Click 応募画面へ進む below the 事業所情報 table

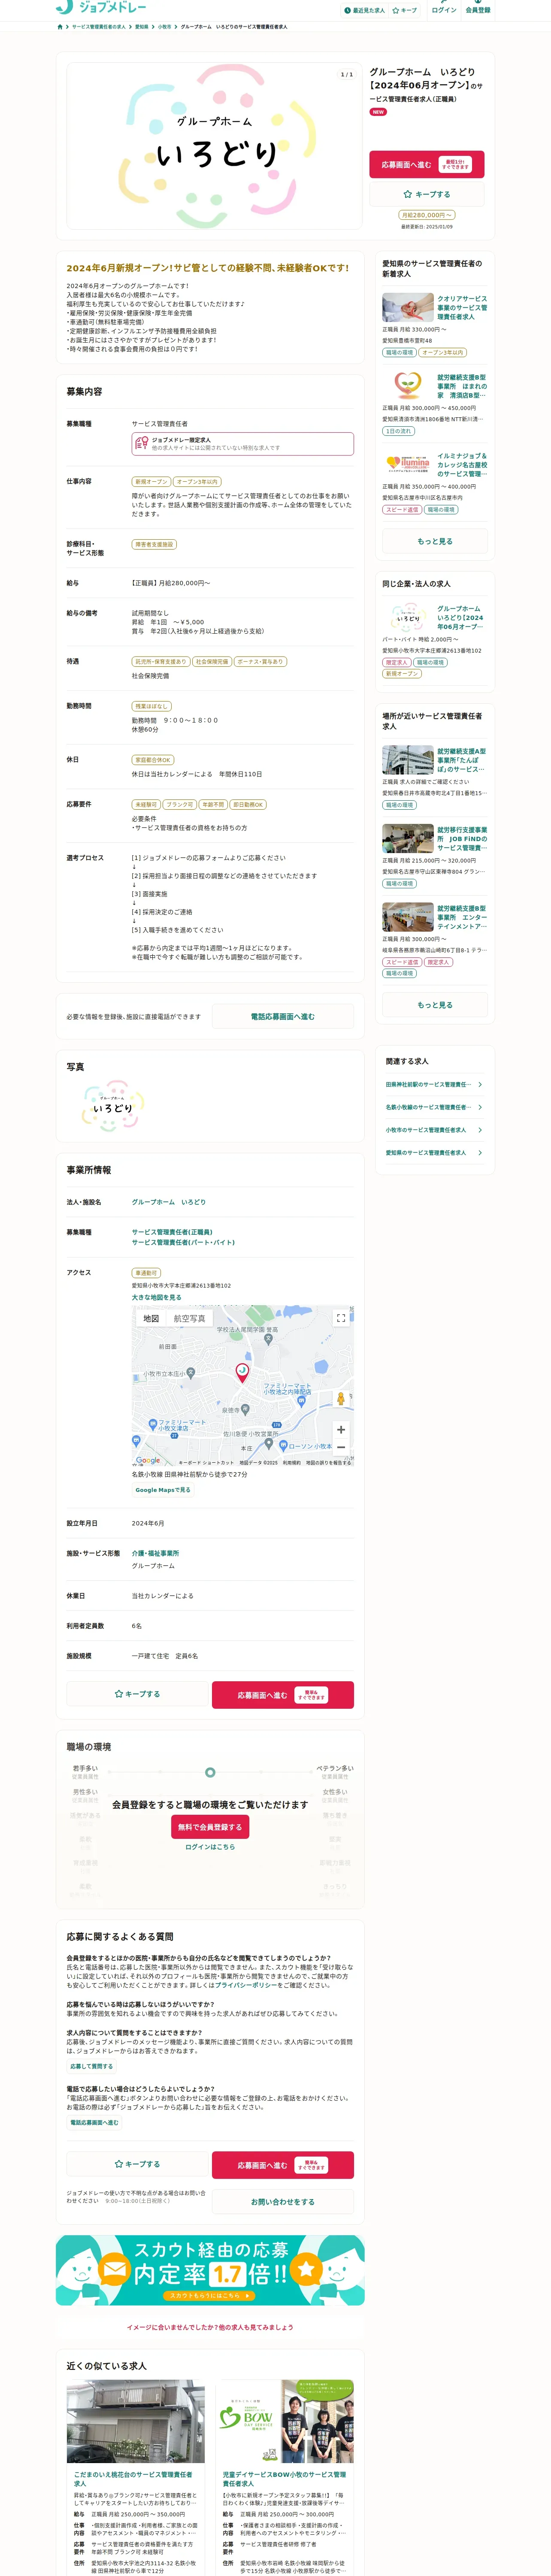[x=283, y=1694]
